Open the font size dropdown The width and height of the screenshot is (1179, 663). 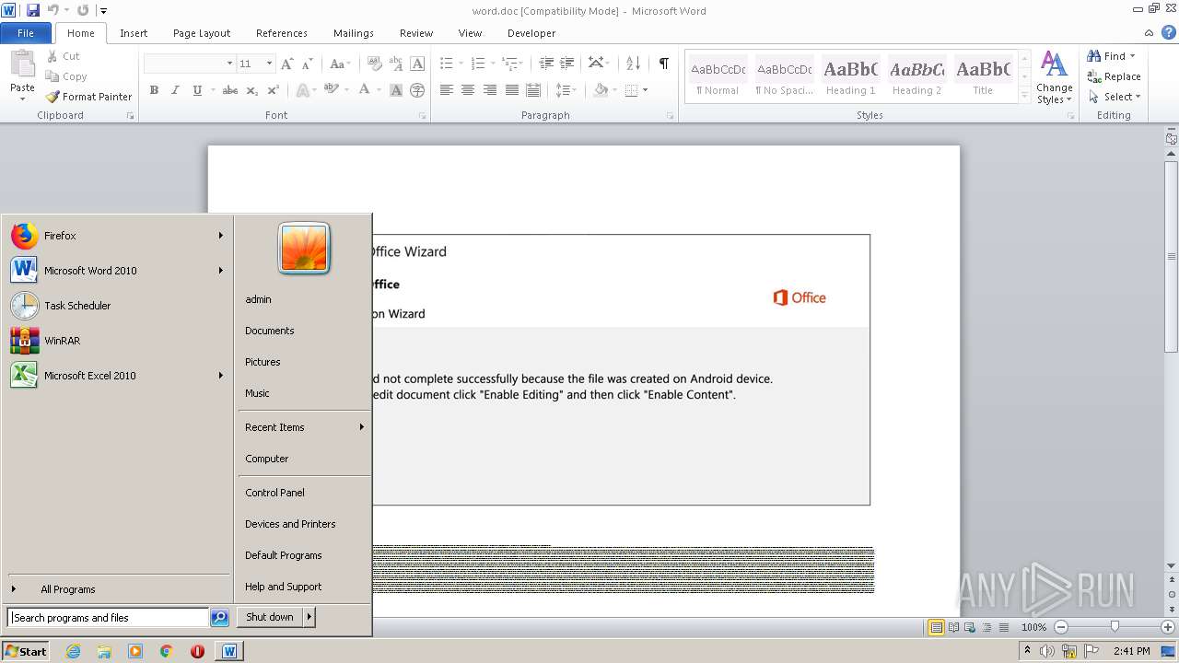[x=269, y=64]
